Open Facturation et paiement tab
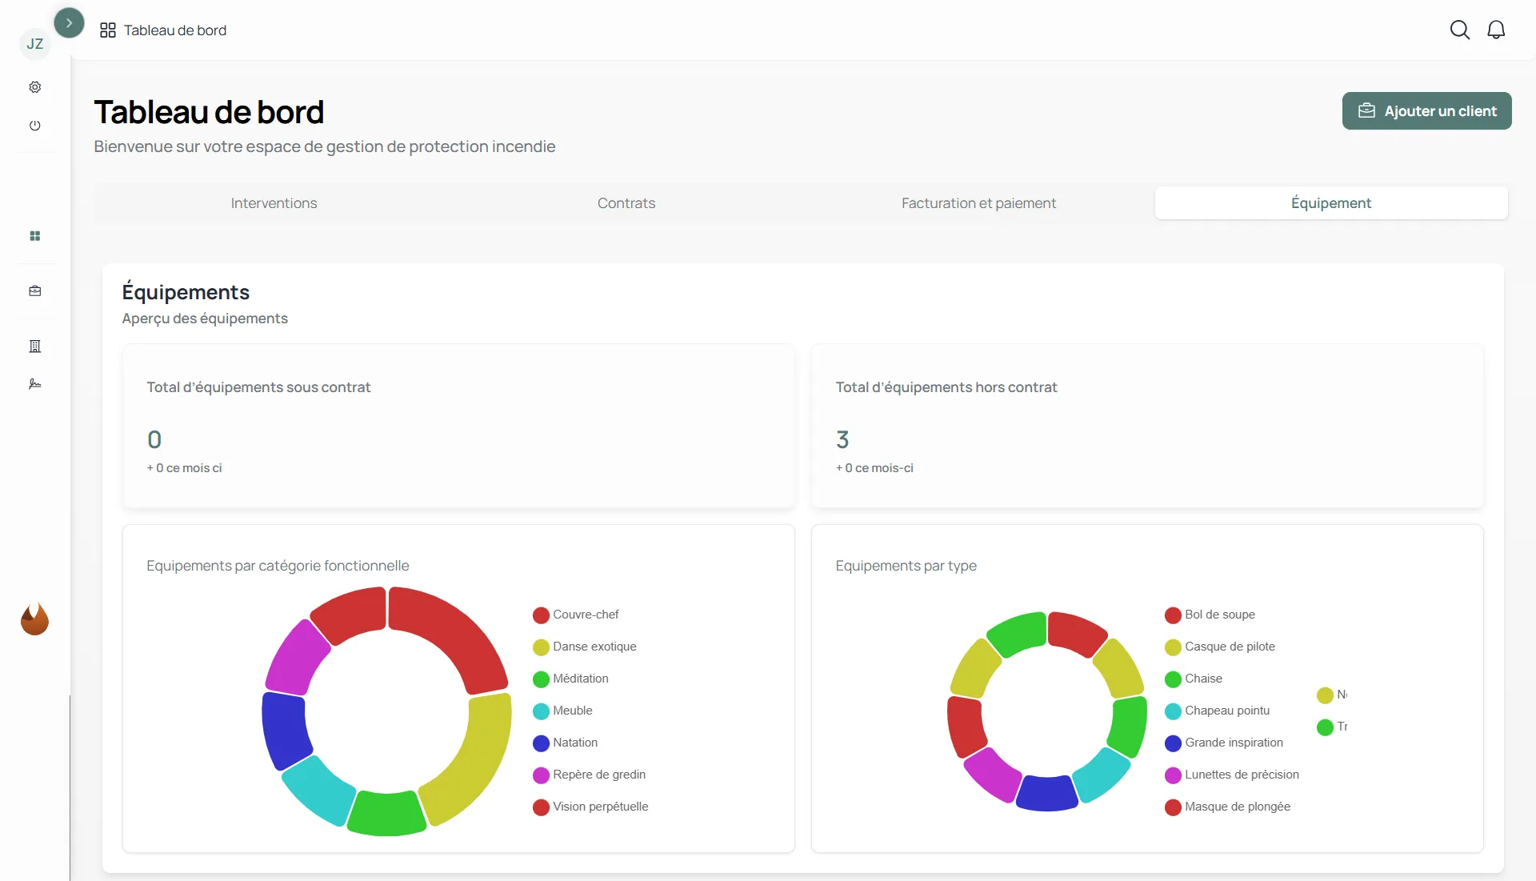 978,203
